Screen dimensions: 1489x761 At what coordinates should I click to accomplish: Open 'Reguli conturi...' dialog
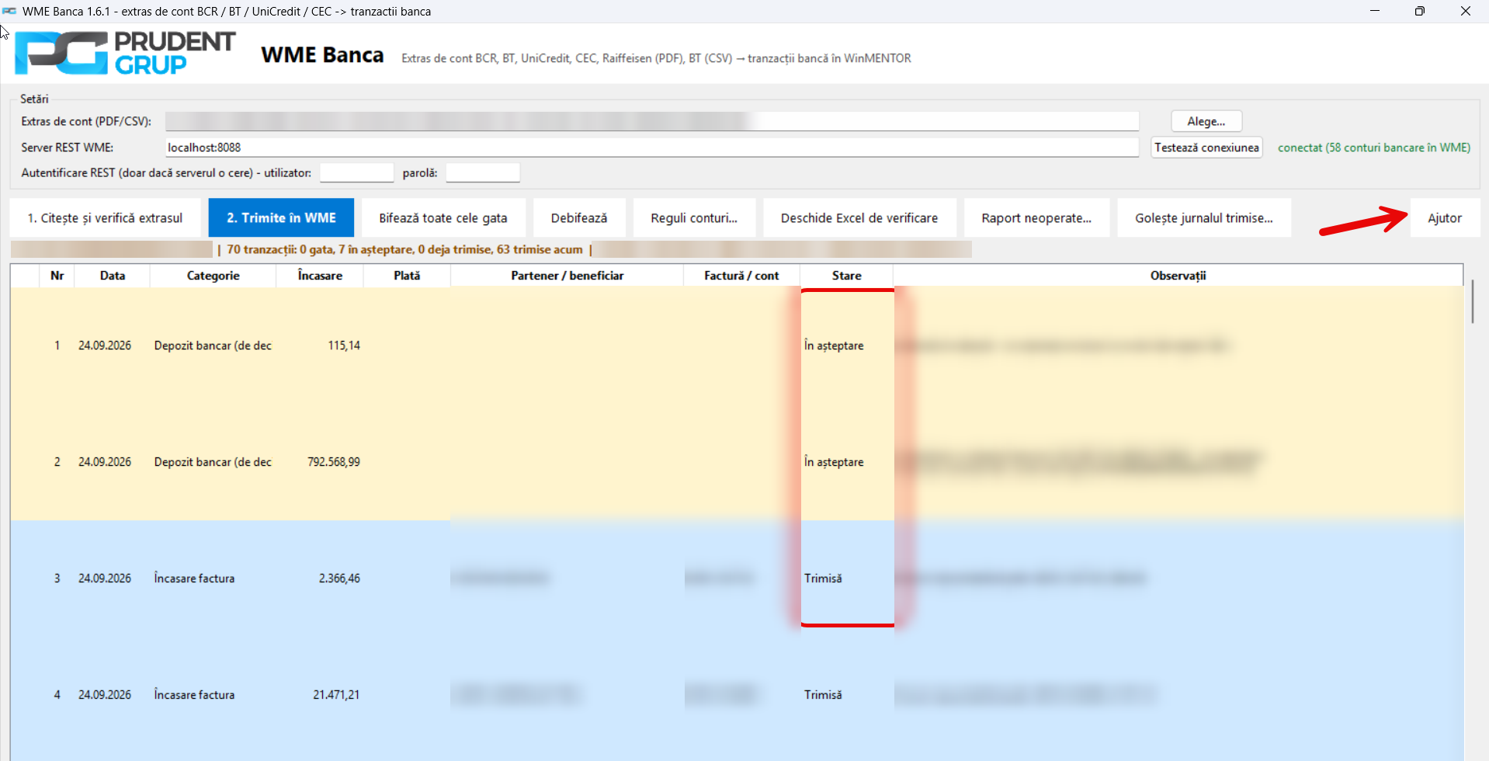tap(694, 218)
